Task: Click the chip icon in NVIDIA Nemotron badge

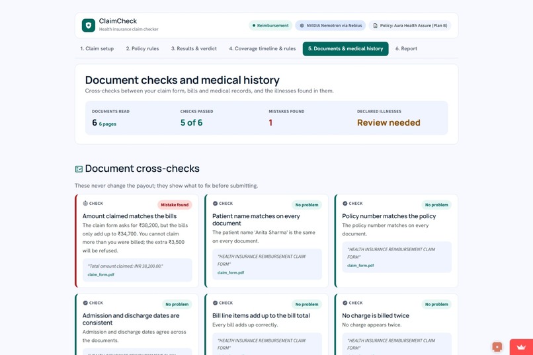Action: pyautogui.click(x=302, y=26)
